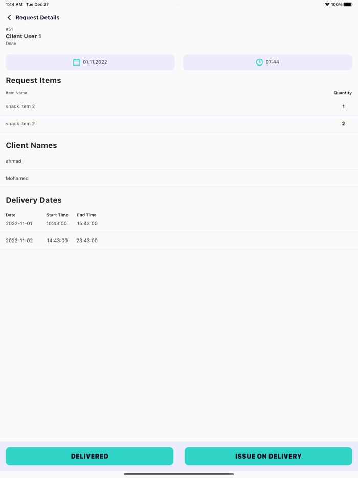Screen dimensions: 358x478
Task: Click the clock icon beside the time
Action: pos(259,62)
